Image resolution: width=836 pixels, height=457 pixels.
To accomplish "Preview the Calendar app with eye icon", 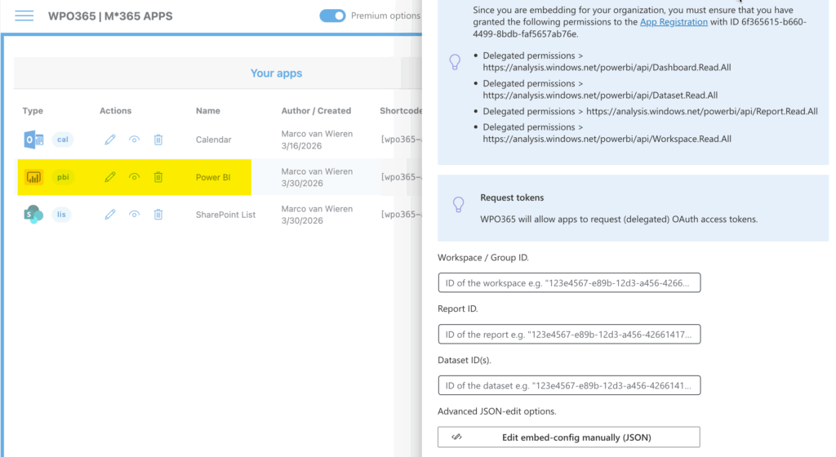I will click(134, 140).
